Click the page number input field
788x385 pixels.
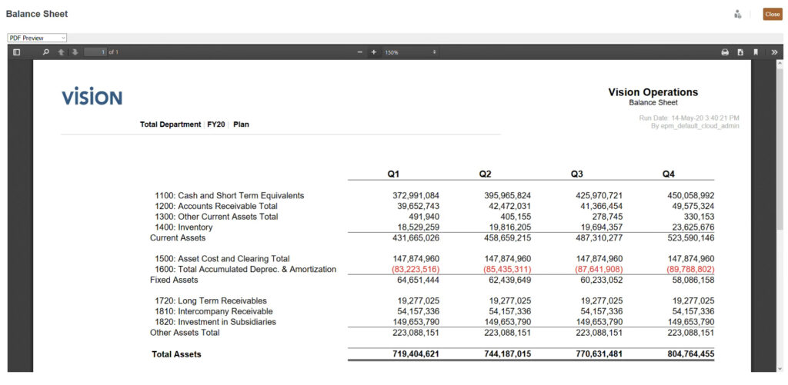pyautogui.click(x=95, y=52)
